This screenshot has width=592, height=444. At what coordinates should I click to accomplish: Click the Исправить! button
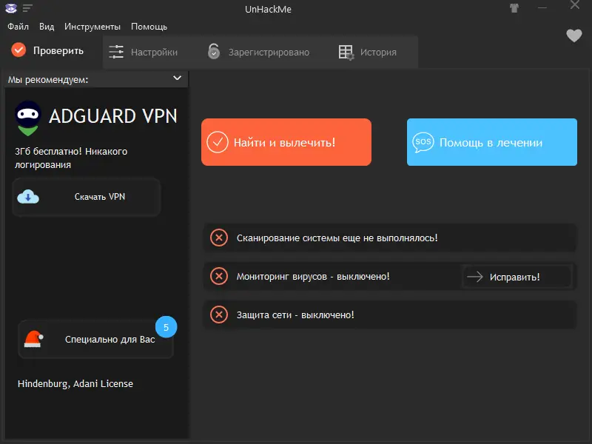(517, 277)
